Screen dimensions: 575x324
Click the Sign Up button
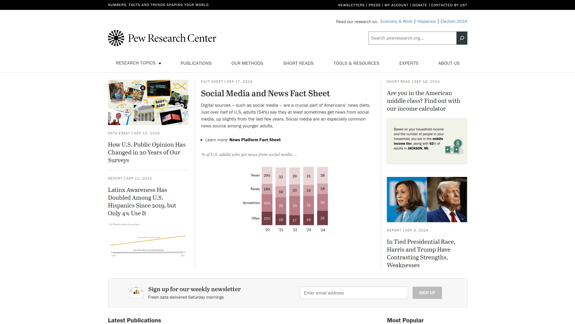coord(427,293)
